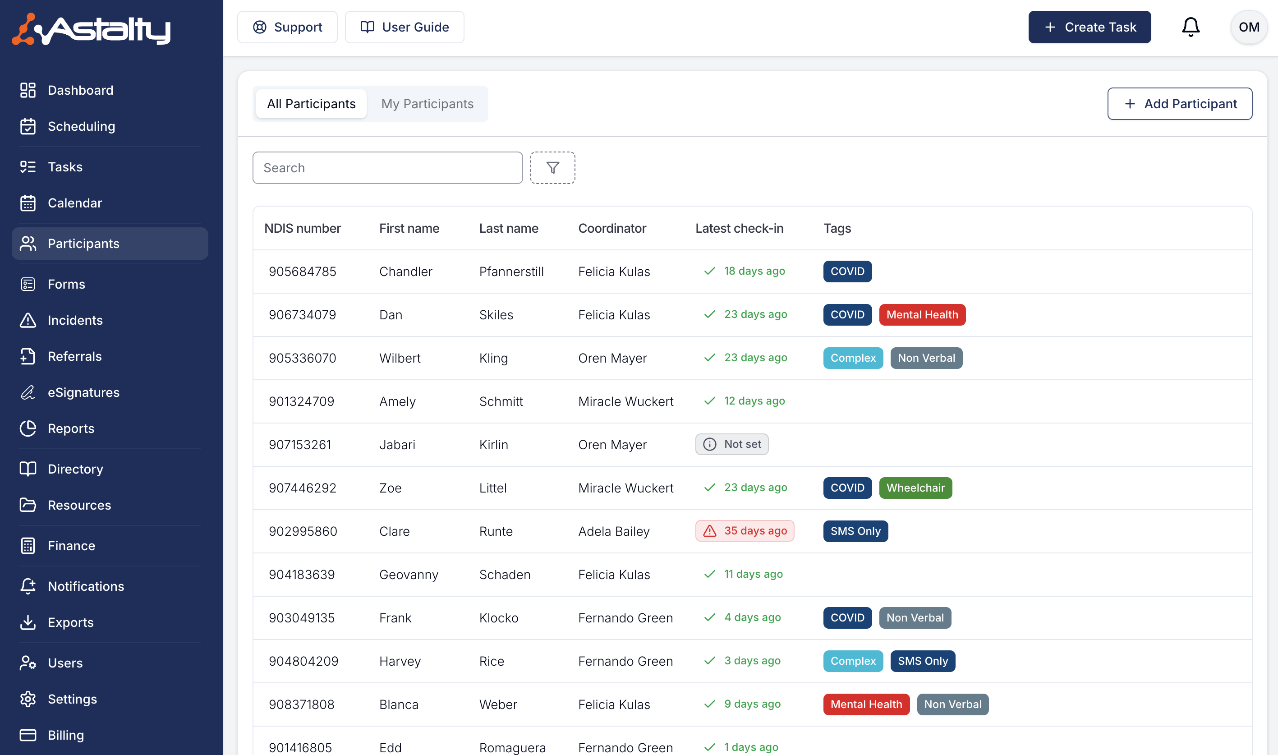Click the Complex tag on Wilbert's row
Viewport: 1278px width, 755px height.
853,358
